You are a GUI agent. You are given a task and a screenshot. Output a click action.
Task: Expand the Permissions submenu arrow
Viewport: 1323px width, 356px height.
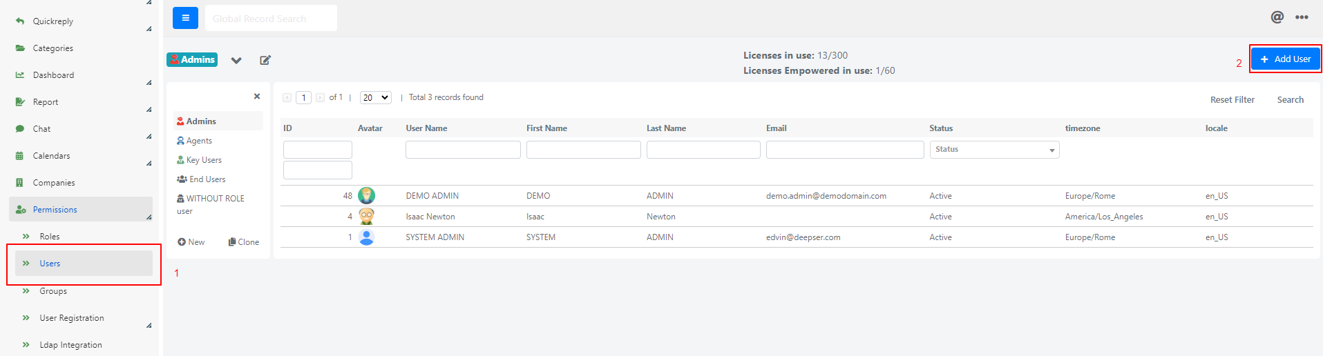point(149,217)
